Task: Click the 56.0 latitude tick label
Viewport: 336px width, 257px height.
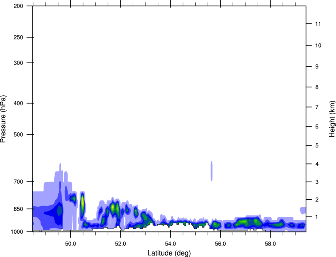Action: click(220, 244)
